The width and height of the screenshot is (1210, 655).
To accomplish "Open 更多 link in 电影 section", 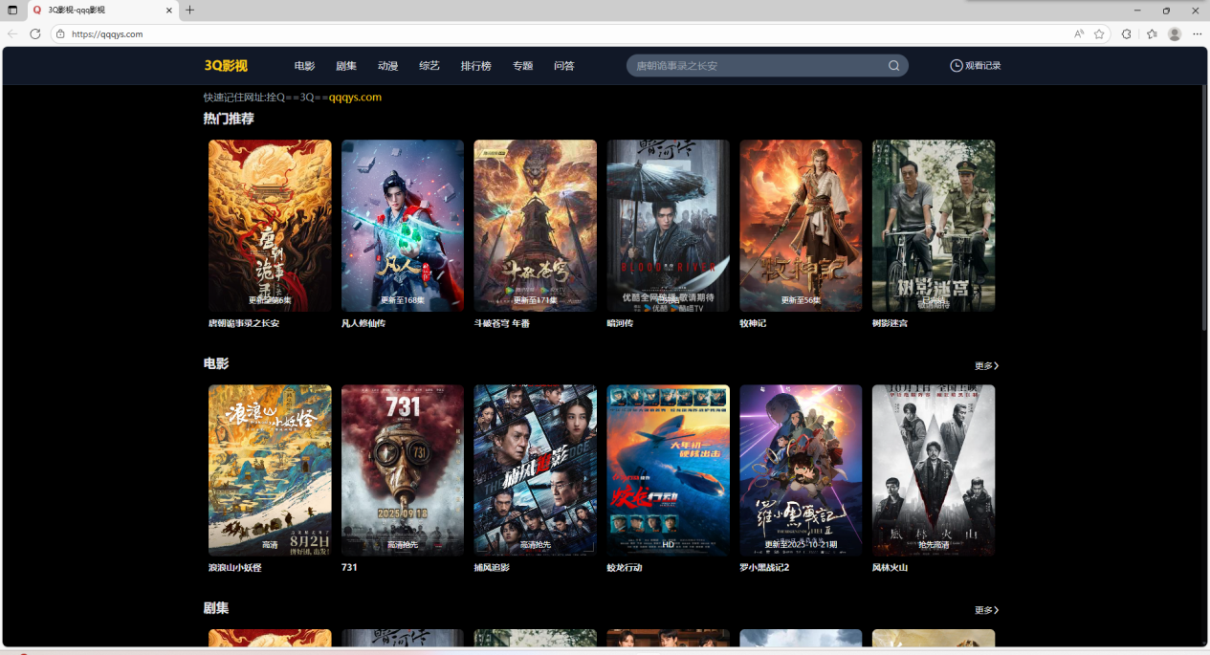I will tap(986, 365).
